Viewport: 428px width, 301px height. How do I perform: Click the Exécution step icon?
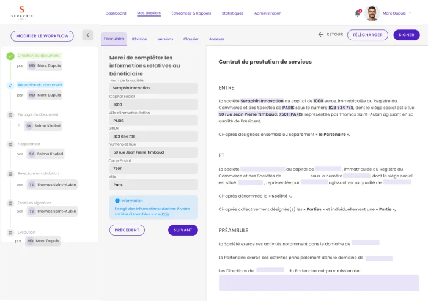point(10,232)
